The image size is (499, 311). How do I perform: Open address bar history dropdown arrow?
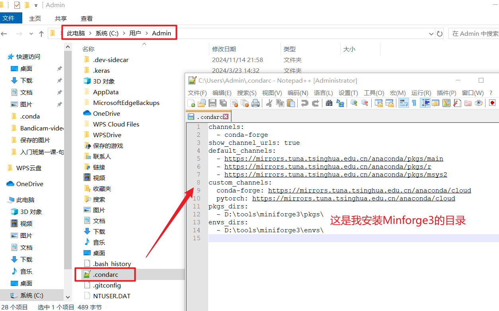pyautogui.click(x=432, y=34)
